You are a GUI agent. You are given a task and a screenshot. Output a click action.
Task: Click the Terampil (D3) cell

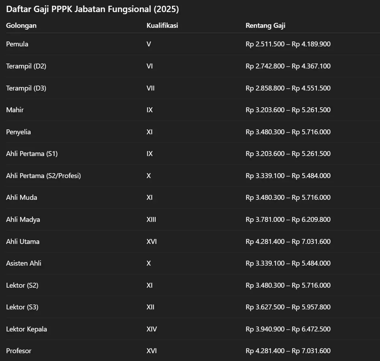(26, 88)
